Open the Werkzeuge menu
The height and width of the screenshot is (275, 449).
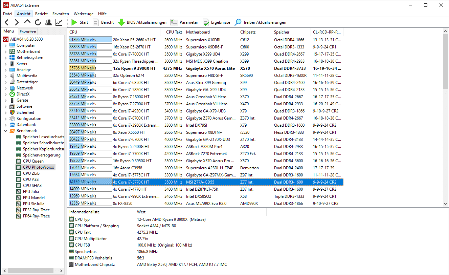pyautogui.click(x=84, y=14)
